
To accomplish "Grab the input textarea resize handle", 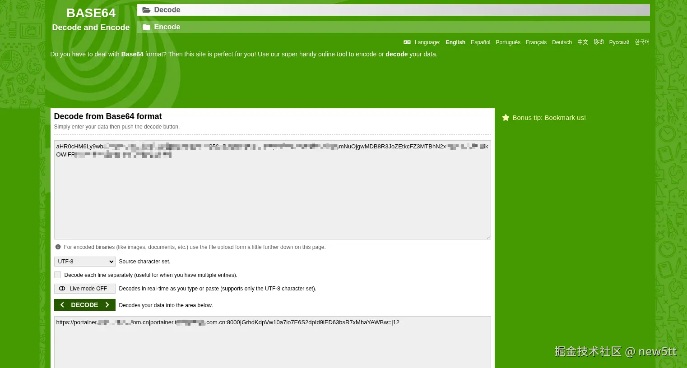I will pos(488,236).
